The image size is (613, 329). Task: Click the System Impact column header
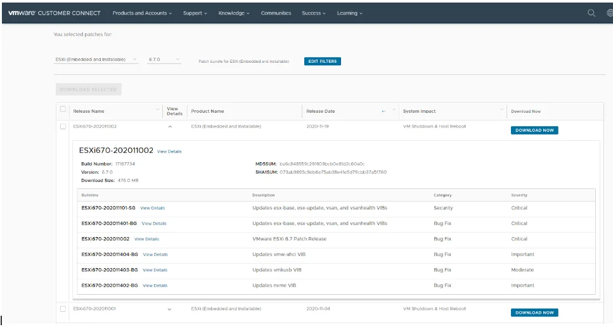coord(419,112)
